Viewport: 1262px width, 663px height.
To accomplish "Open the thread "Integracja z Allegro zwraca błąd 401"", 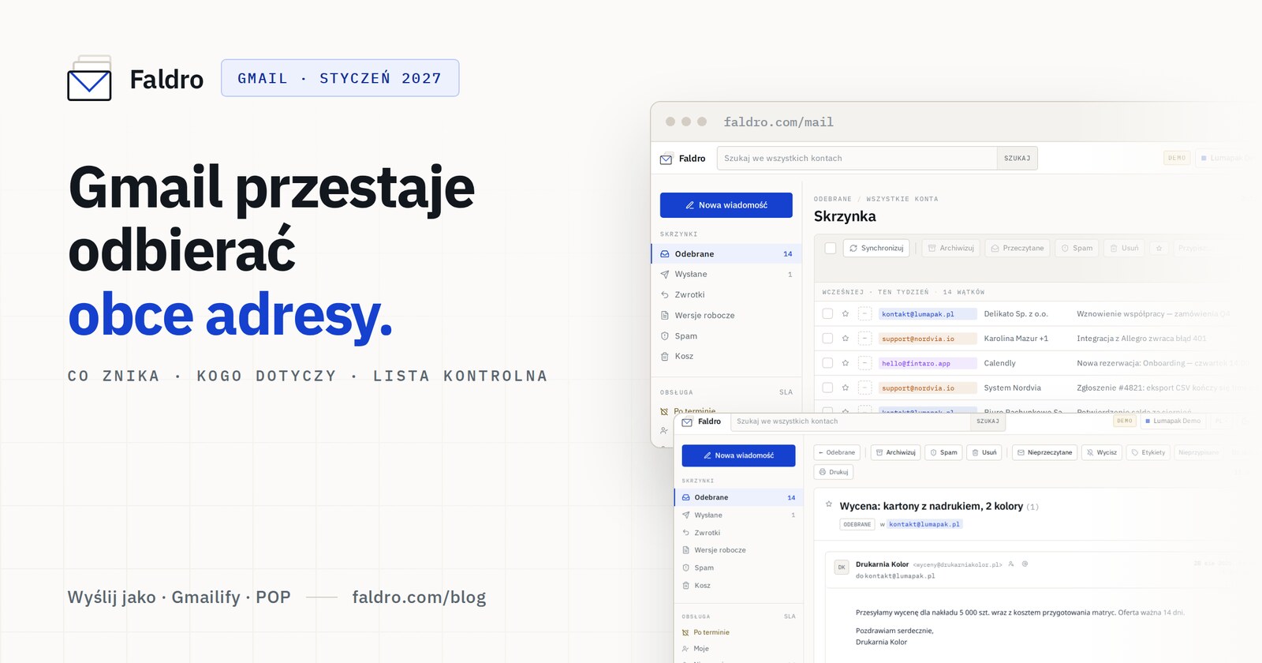I will click(1141, 339).
